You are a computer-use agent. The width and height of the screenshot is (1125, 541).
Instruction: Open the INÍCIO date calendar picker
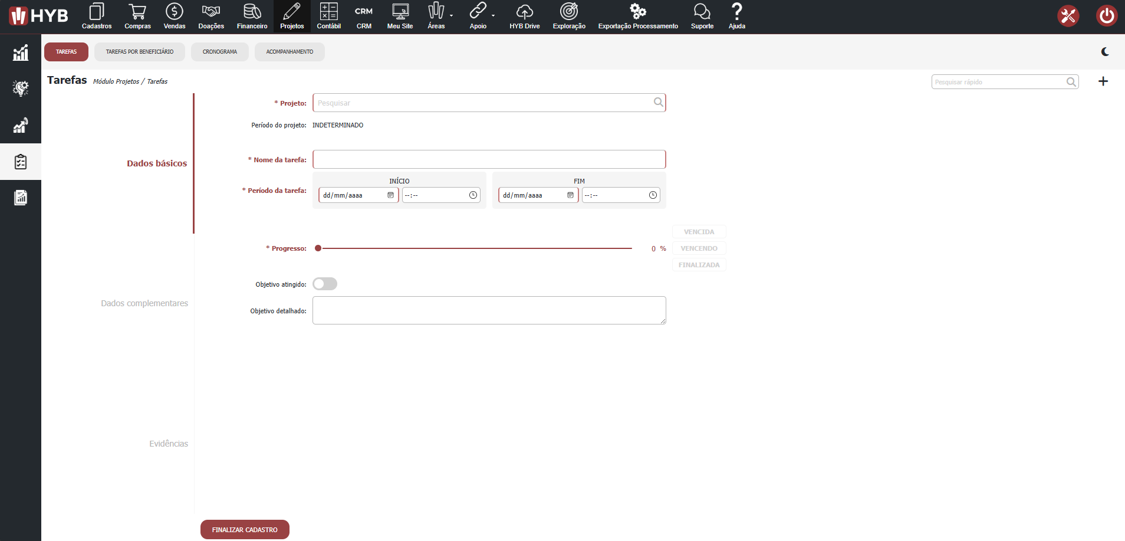tap(390, 195)
